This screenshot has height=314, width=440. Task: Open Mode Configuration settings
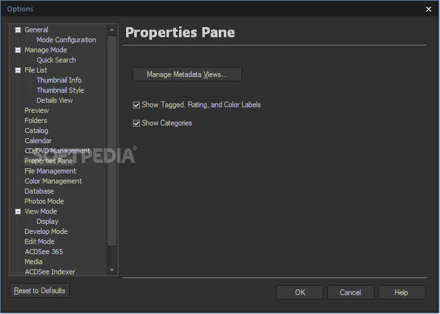[66, 40]
